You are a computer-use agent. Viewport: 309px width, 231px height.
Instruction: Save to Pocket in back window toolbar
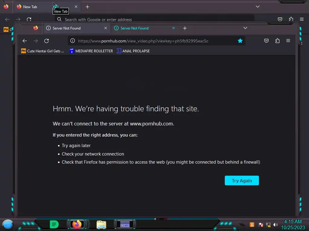click(280, 19)
